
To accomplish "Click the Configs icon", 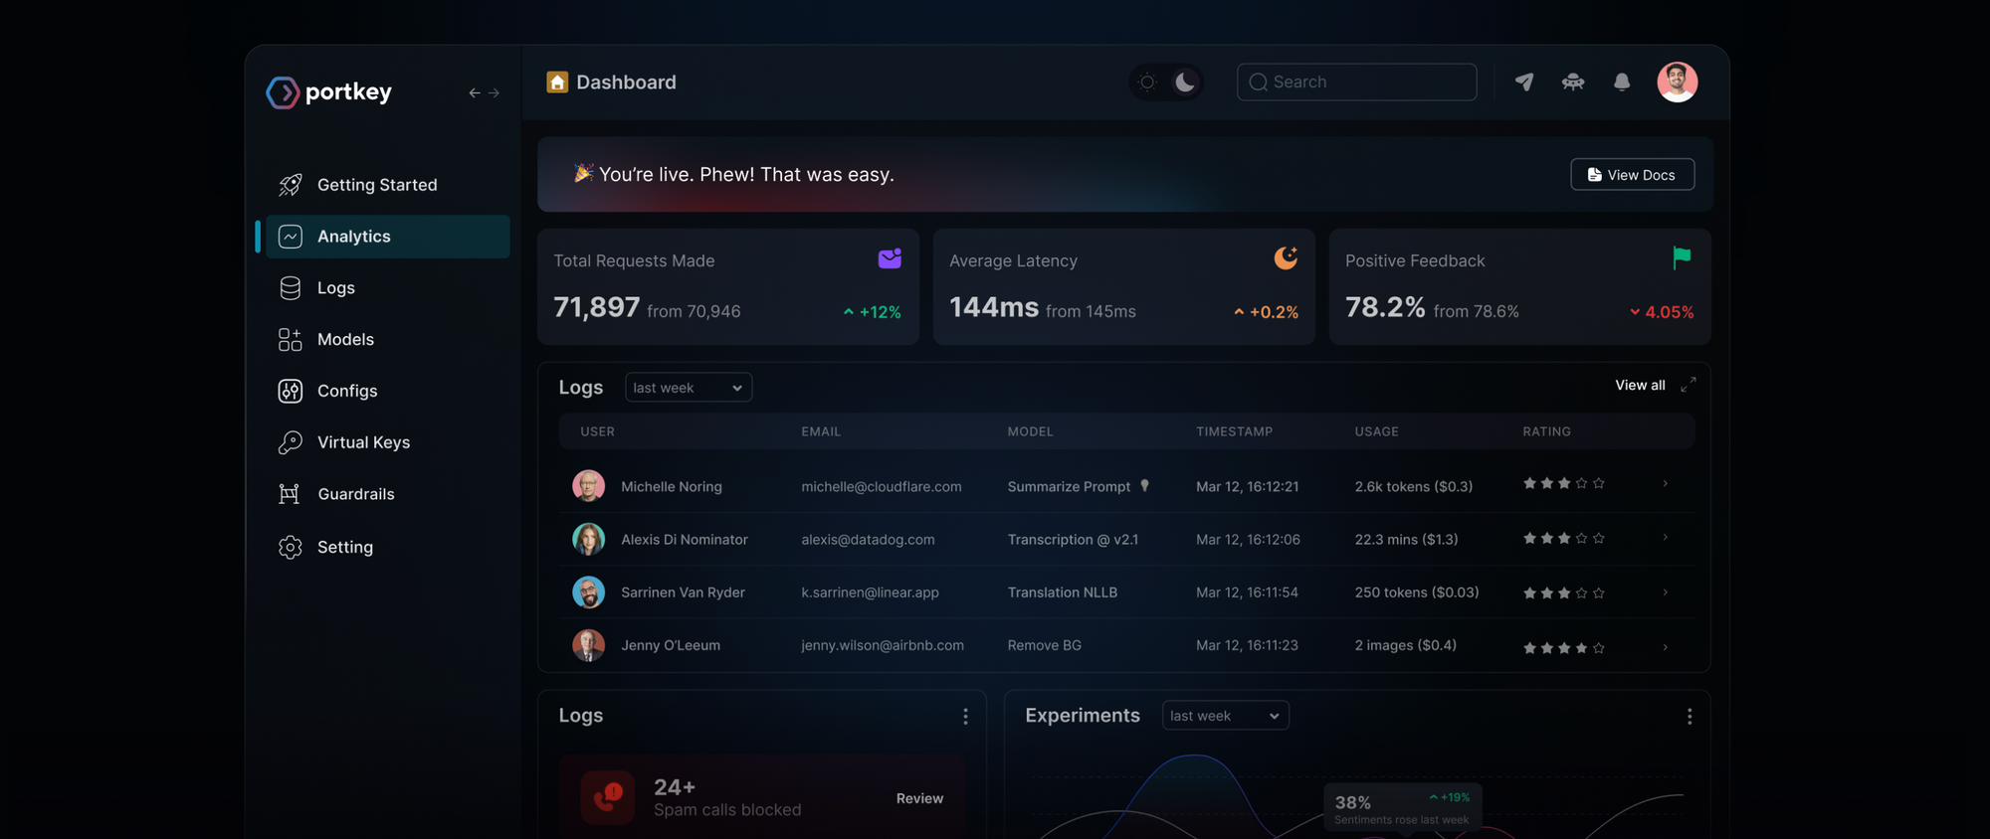I will tap(290, 391).
